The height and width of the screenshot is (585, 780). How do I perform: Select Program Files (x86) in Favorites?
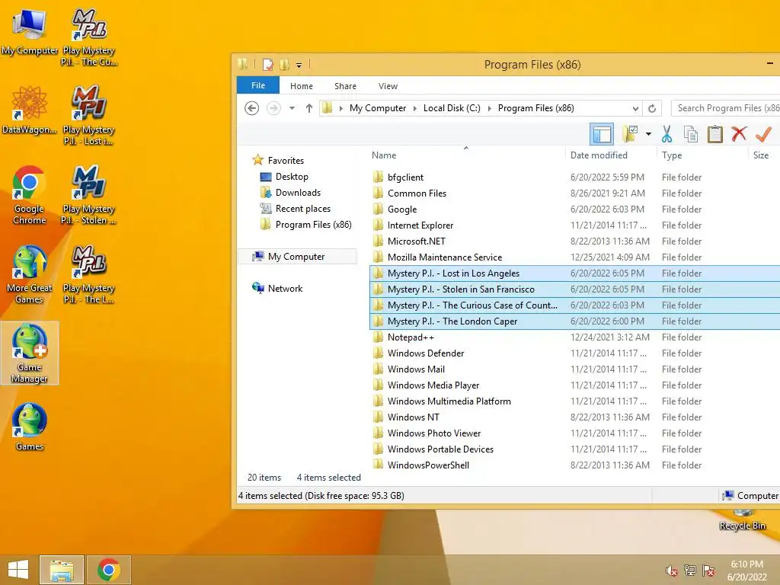[313, 225]
